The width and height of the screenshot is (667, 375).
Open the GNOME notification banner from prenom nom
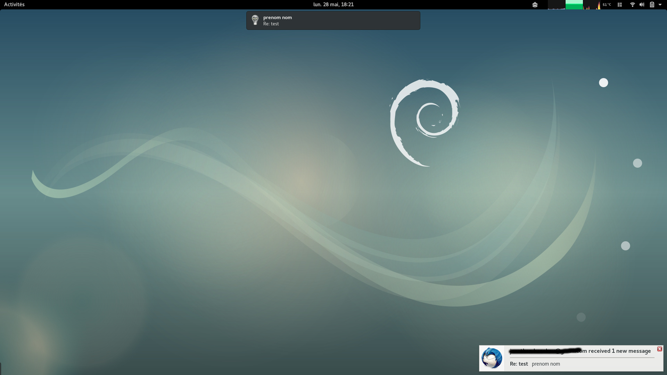tap(333, 20)
